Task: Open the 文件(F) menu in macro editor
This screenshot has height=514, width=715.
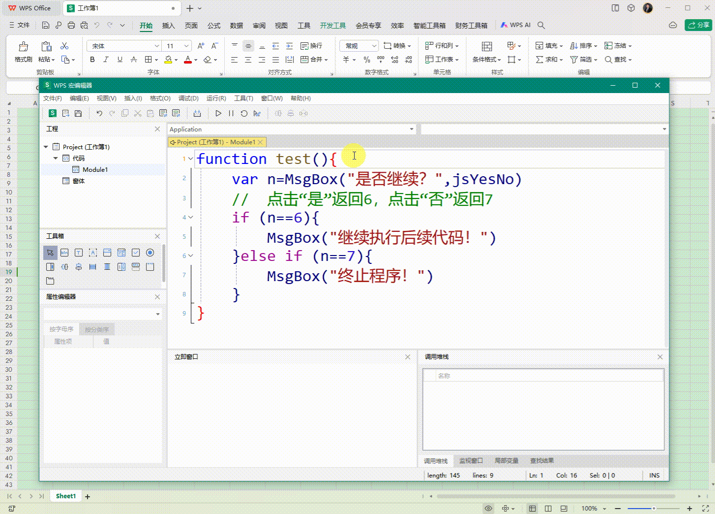Action: 53,98
